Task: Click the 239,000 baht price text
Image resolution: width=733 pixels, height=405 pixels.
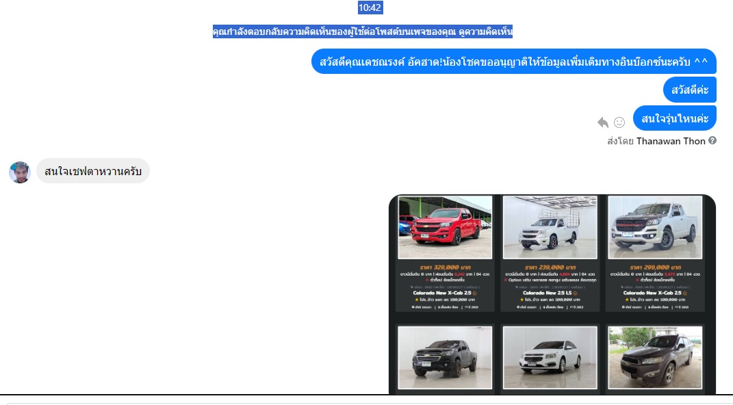Action: [550, 267]
